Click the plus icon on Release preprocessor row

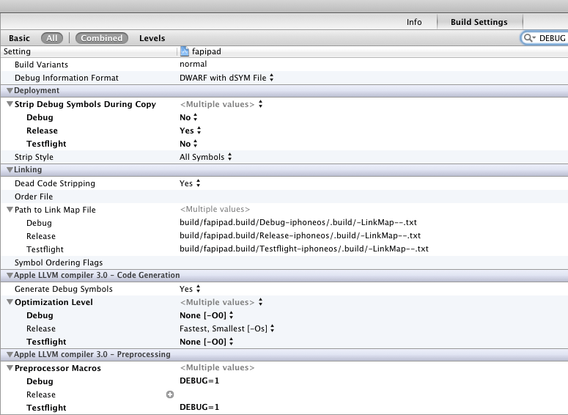(x=170, y=394)
